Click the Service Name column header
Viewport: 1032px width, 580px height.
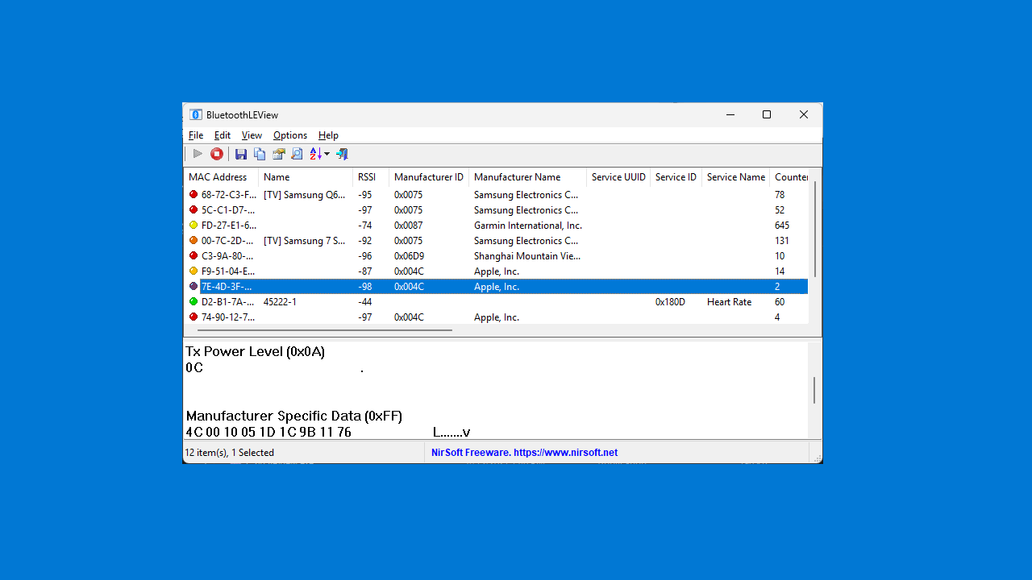735,177
